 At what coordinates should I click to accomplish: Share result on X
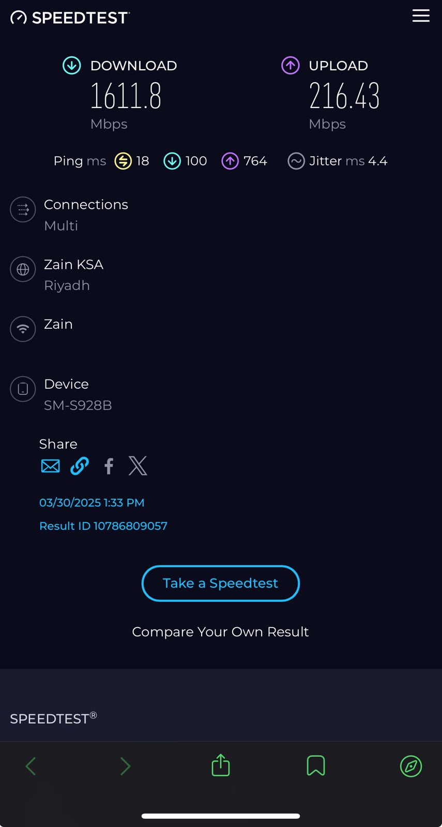[x=138, y=466]
